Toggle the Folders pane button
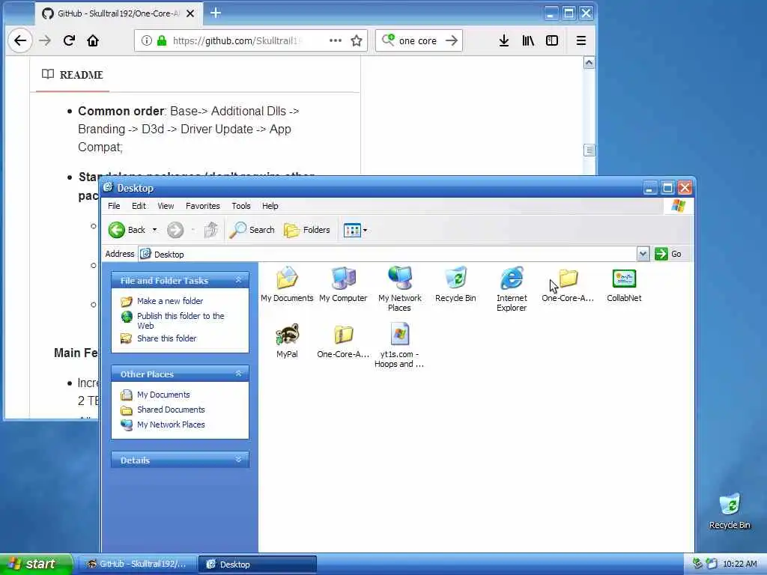This screenshot has height=575, width=767. 306,230
